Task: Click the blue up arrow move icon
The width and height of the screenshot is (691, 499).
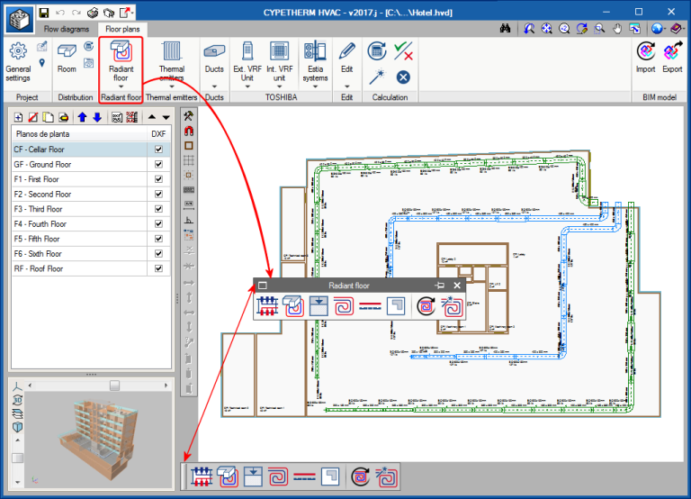Action: click(x=82, y=117)
